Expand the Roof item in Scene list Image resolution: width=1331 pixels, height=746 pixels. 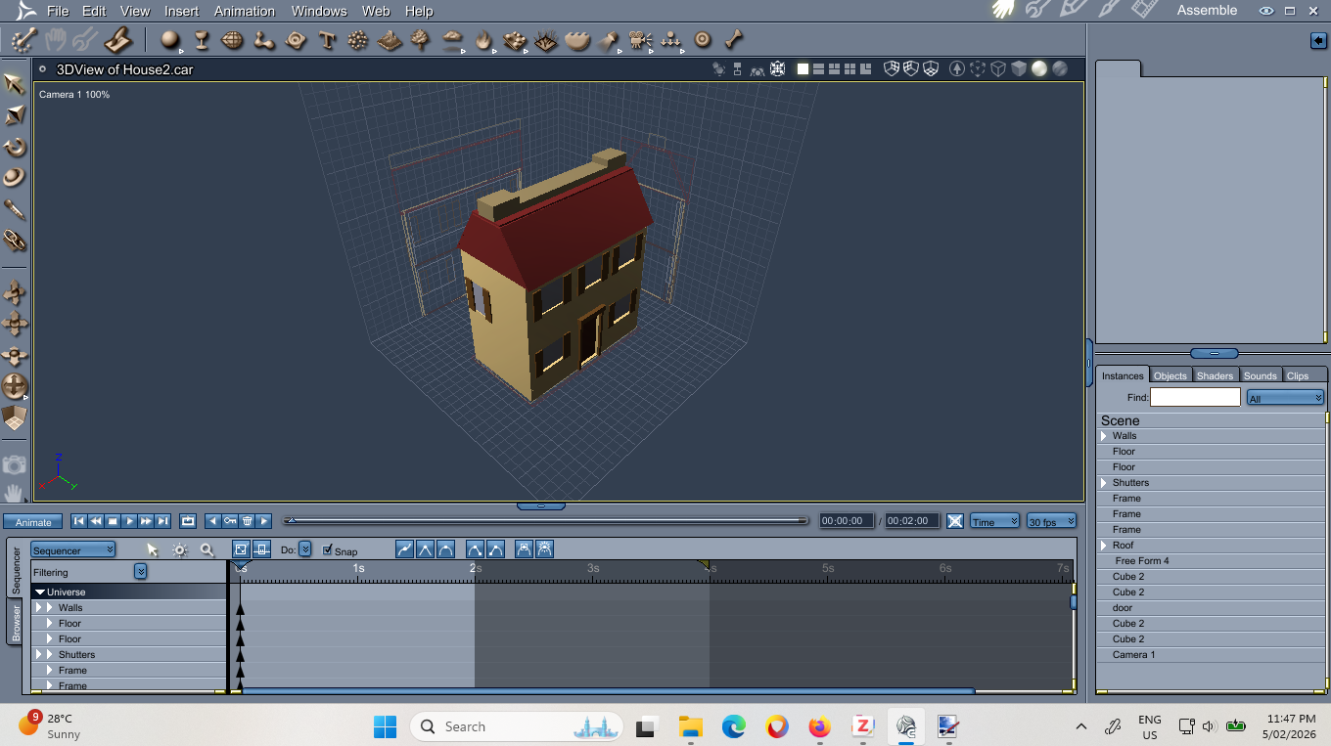coord(1104,546)
